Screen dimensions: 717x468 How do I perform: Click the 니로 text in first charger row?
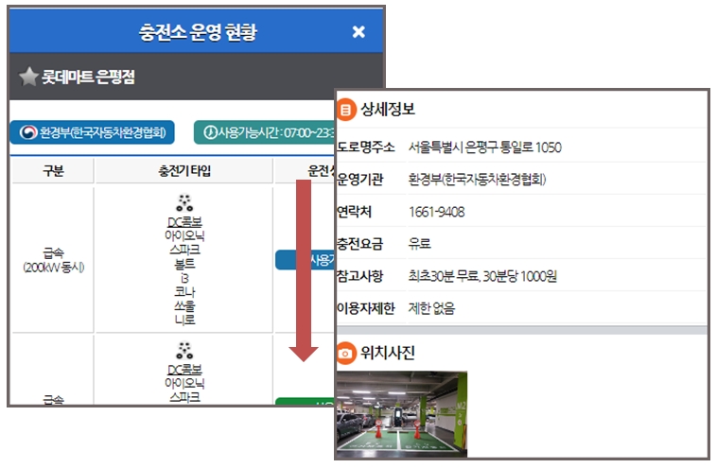click(x=184, y=320)
